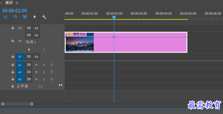Close the 捕获 sequence tab
This screenshot has height=114, width=223.
[1, 3]
